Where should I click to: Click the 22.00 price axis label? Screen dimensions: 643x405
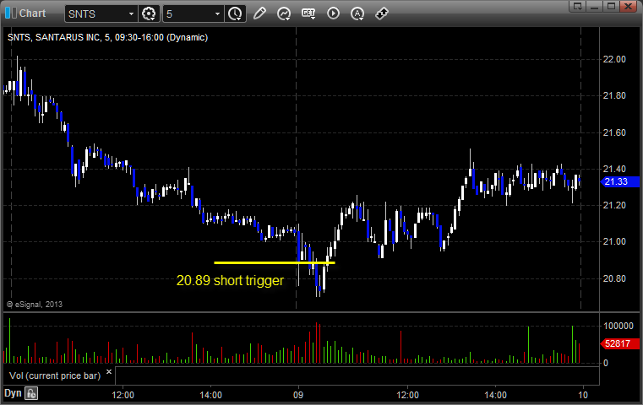614,59
